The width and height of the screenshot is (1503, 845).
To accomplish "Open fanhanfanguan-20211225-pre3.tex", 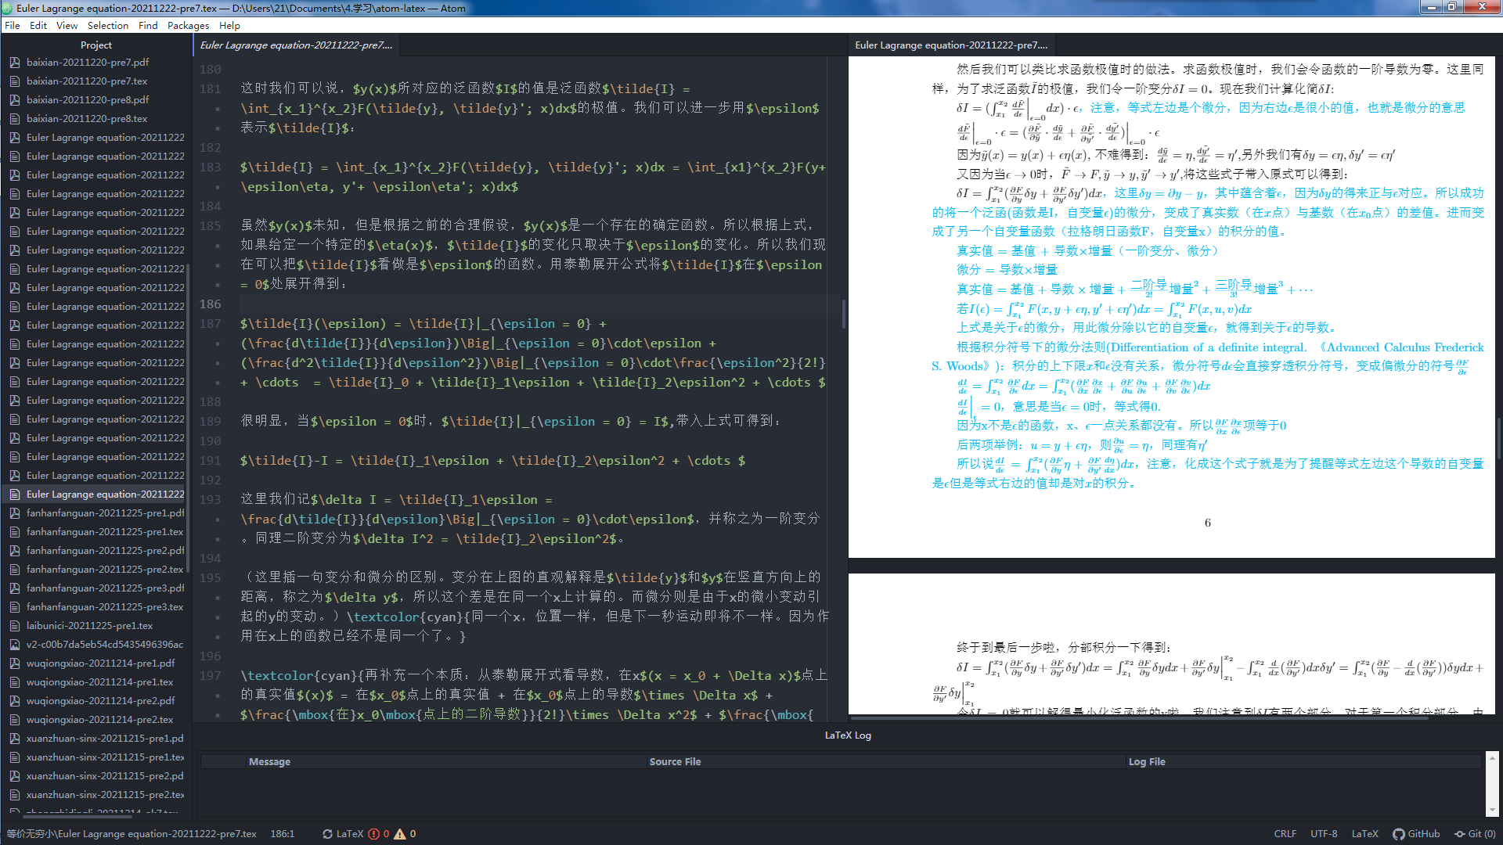I will 105,607.
